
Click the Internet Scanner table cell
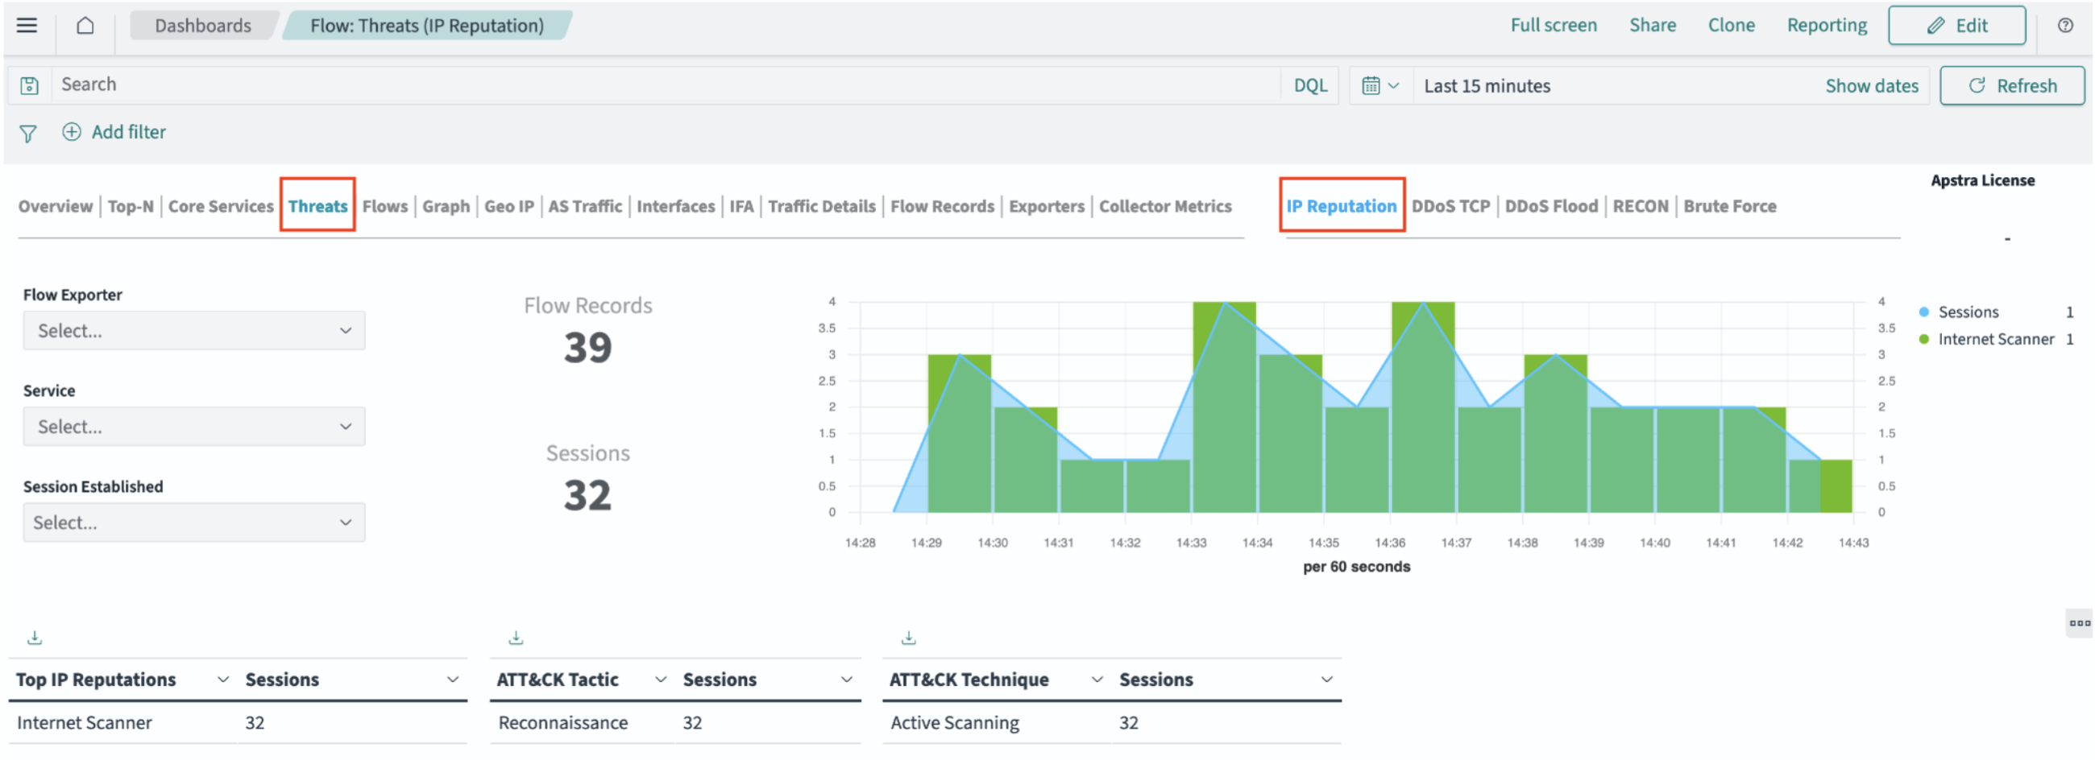(x=85, y=723)
